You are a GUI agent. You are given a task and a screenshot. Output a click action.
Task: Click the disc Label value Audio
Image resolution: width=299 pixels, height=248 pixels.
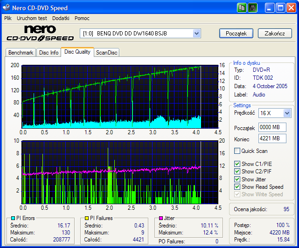259,95
